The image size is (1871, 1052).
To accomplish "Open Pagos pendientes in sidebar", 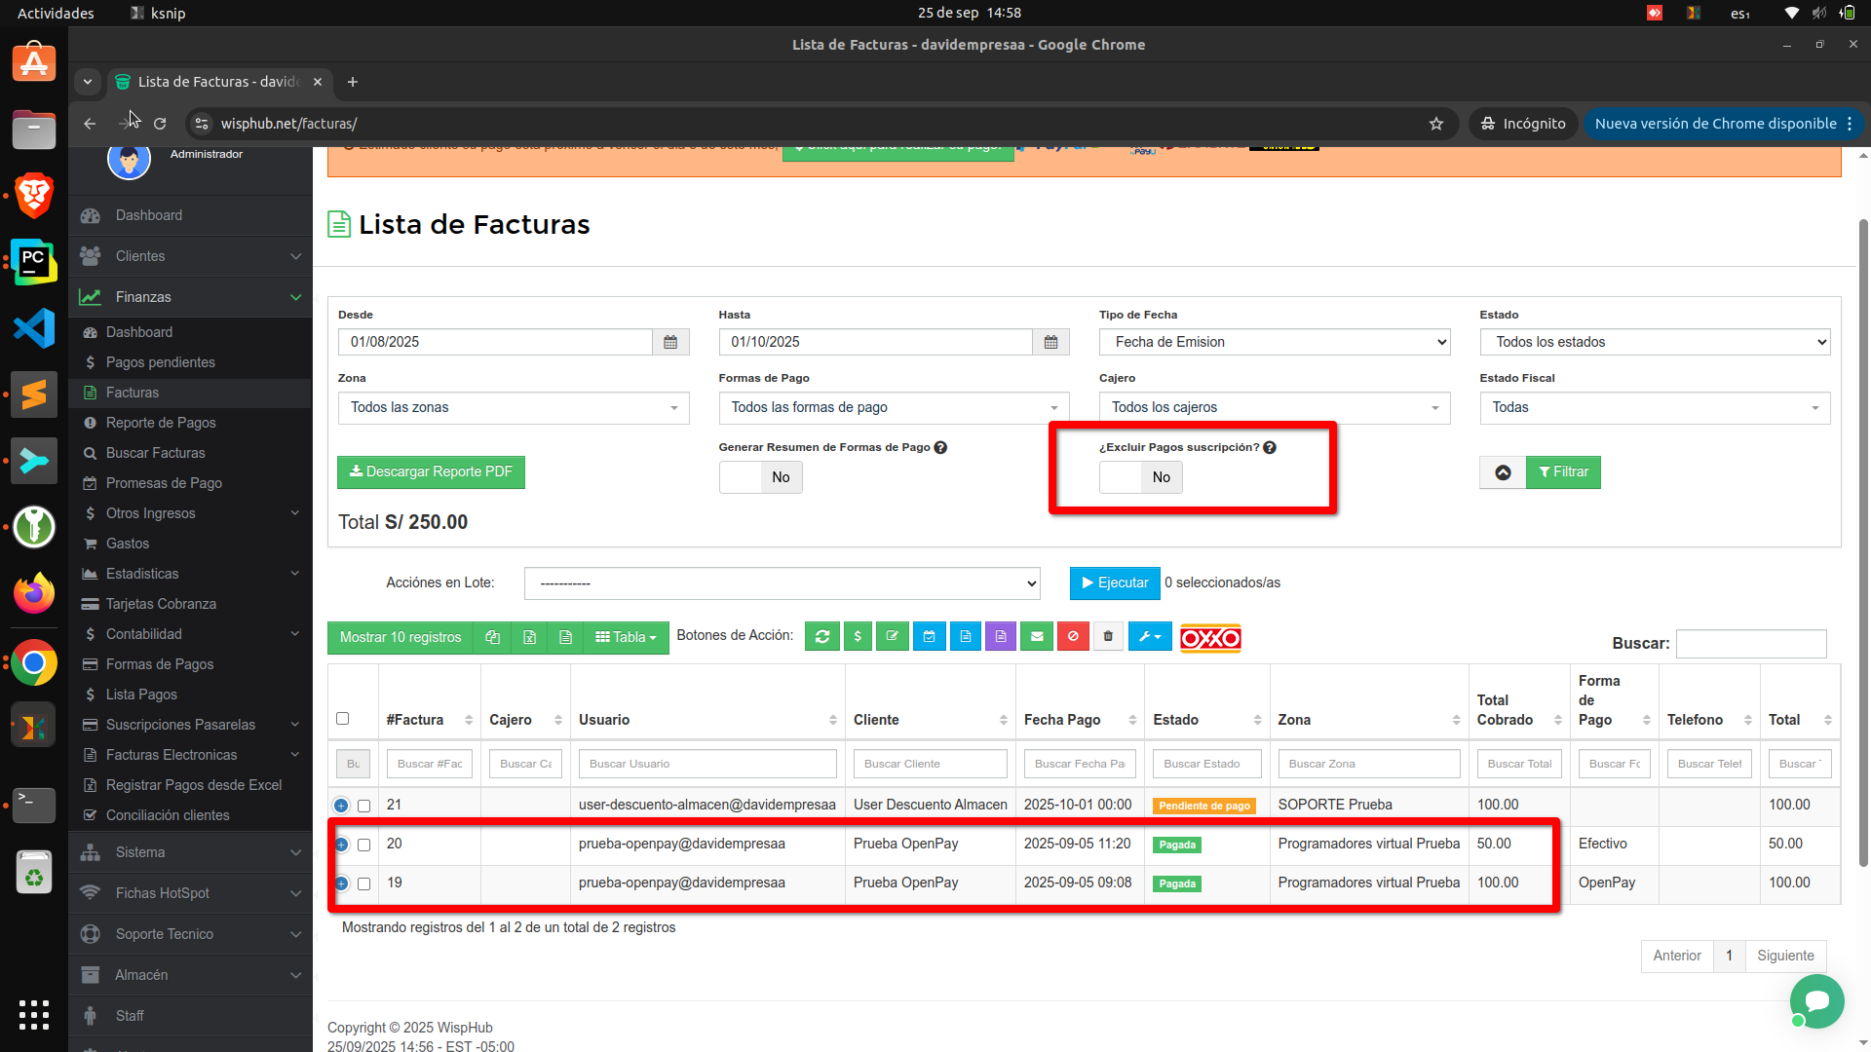I will [160, 362].
